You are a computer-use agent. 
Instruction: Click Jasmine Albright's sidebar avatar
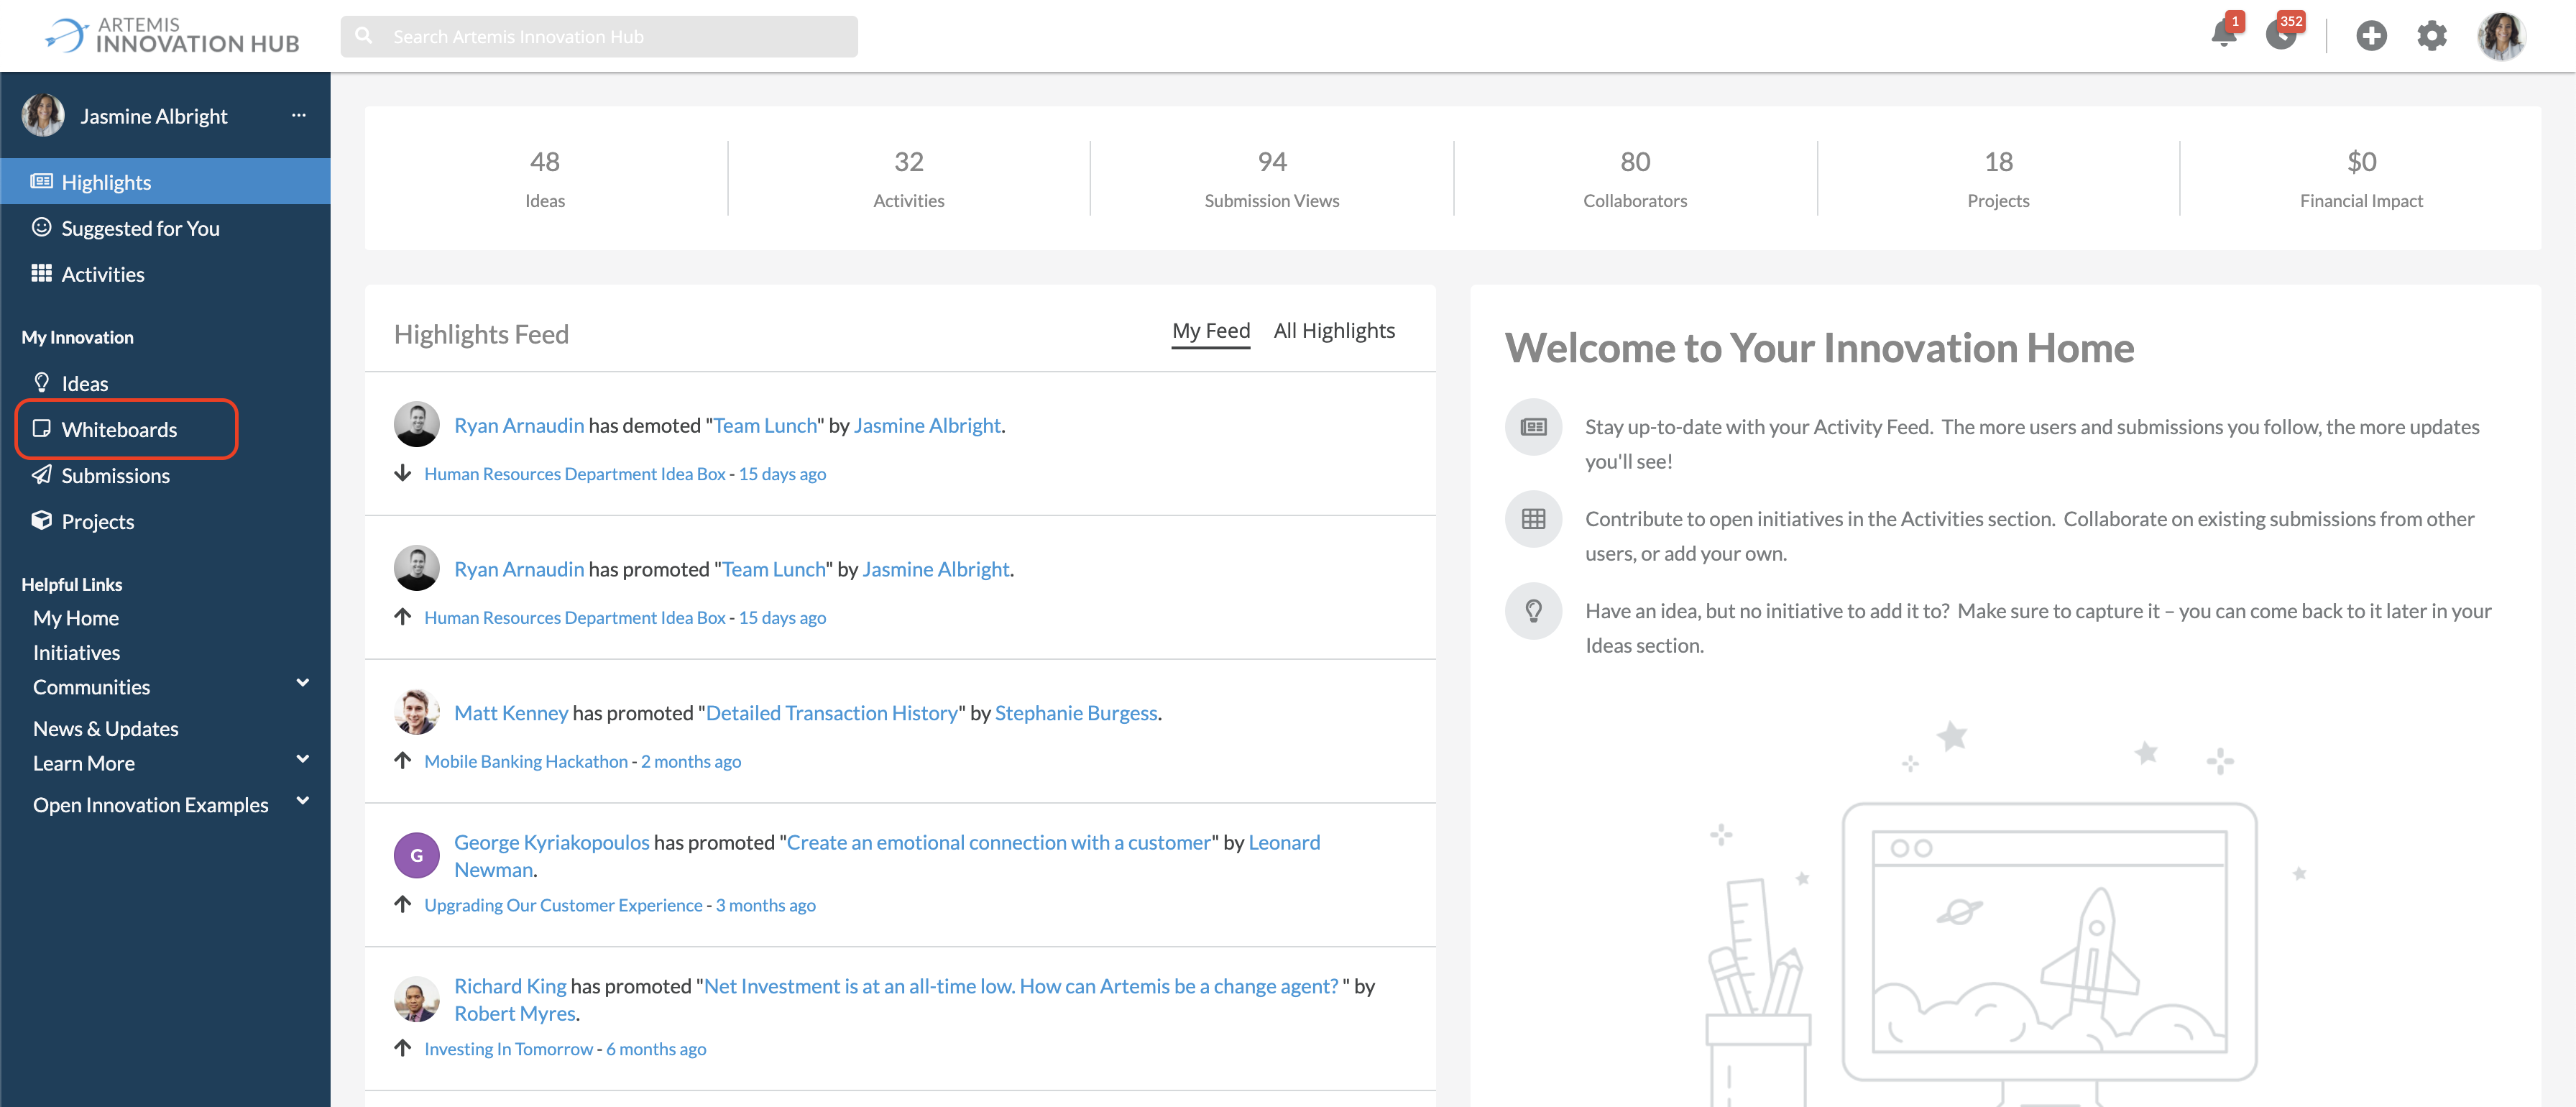coord(43,115)
